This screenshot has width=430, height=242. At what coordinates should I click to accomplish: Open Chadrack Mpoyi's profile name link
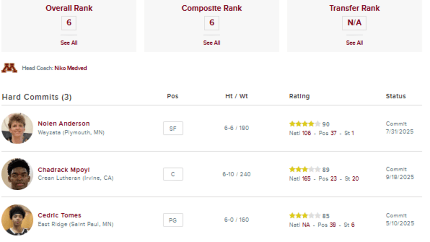64,170
